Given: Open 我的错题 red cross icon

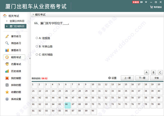Looking at the screenshot, I should tap(7, 78).
